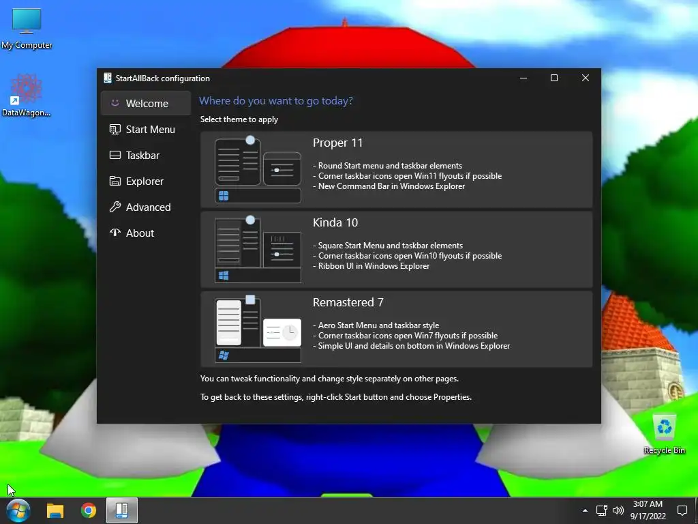Go to the Explorer settings page
Screen dimensions: 698x524
(x=146, y=181)
